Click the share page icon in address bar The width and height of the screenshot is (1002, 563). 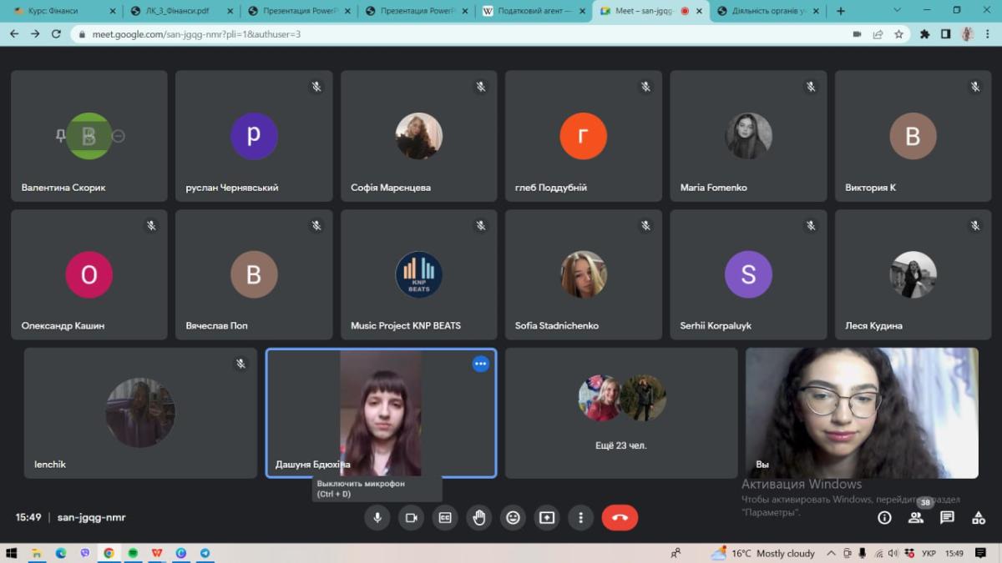coord(878,34)
